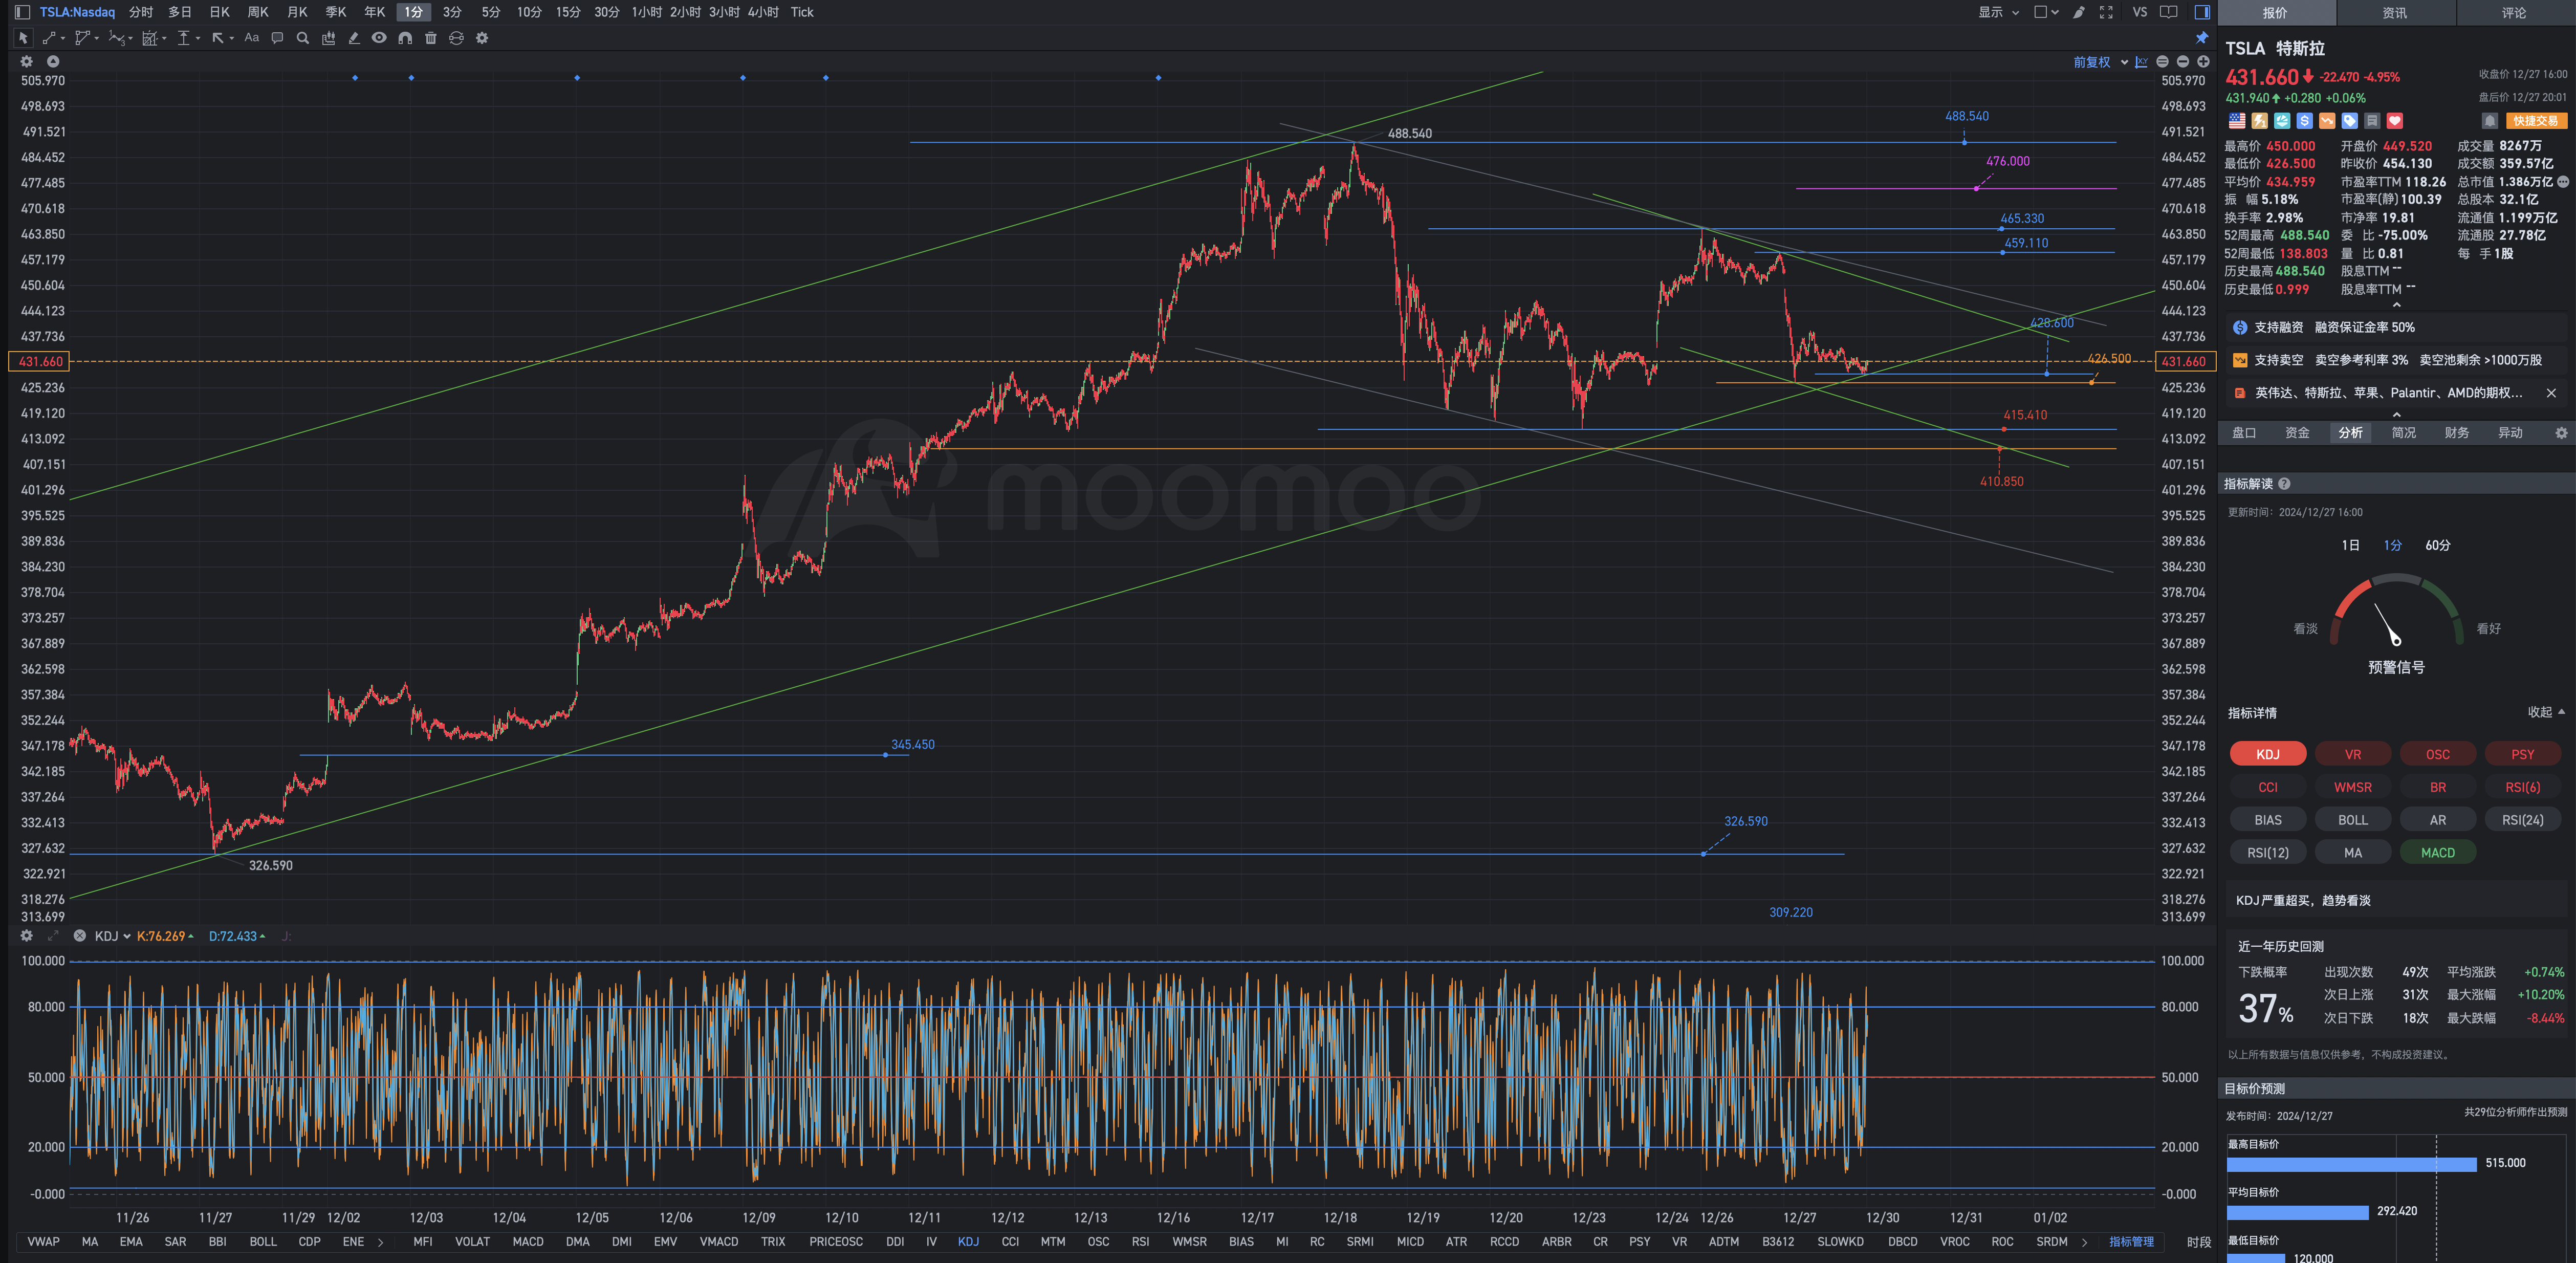2576x1263 pixels.
Task: Expand more indicators after SRDM
Action: tap(2084, 1242)
